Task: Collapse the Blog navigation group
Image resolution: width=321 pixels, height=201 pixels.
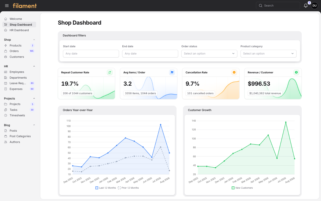Action: (x=34, y=125)
